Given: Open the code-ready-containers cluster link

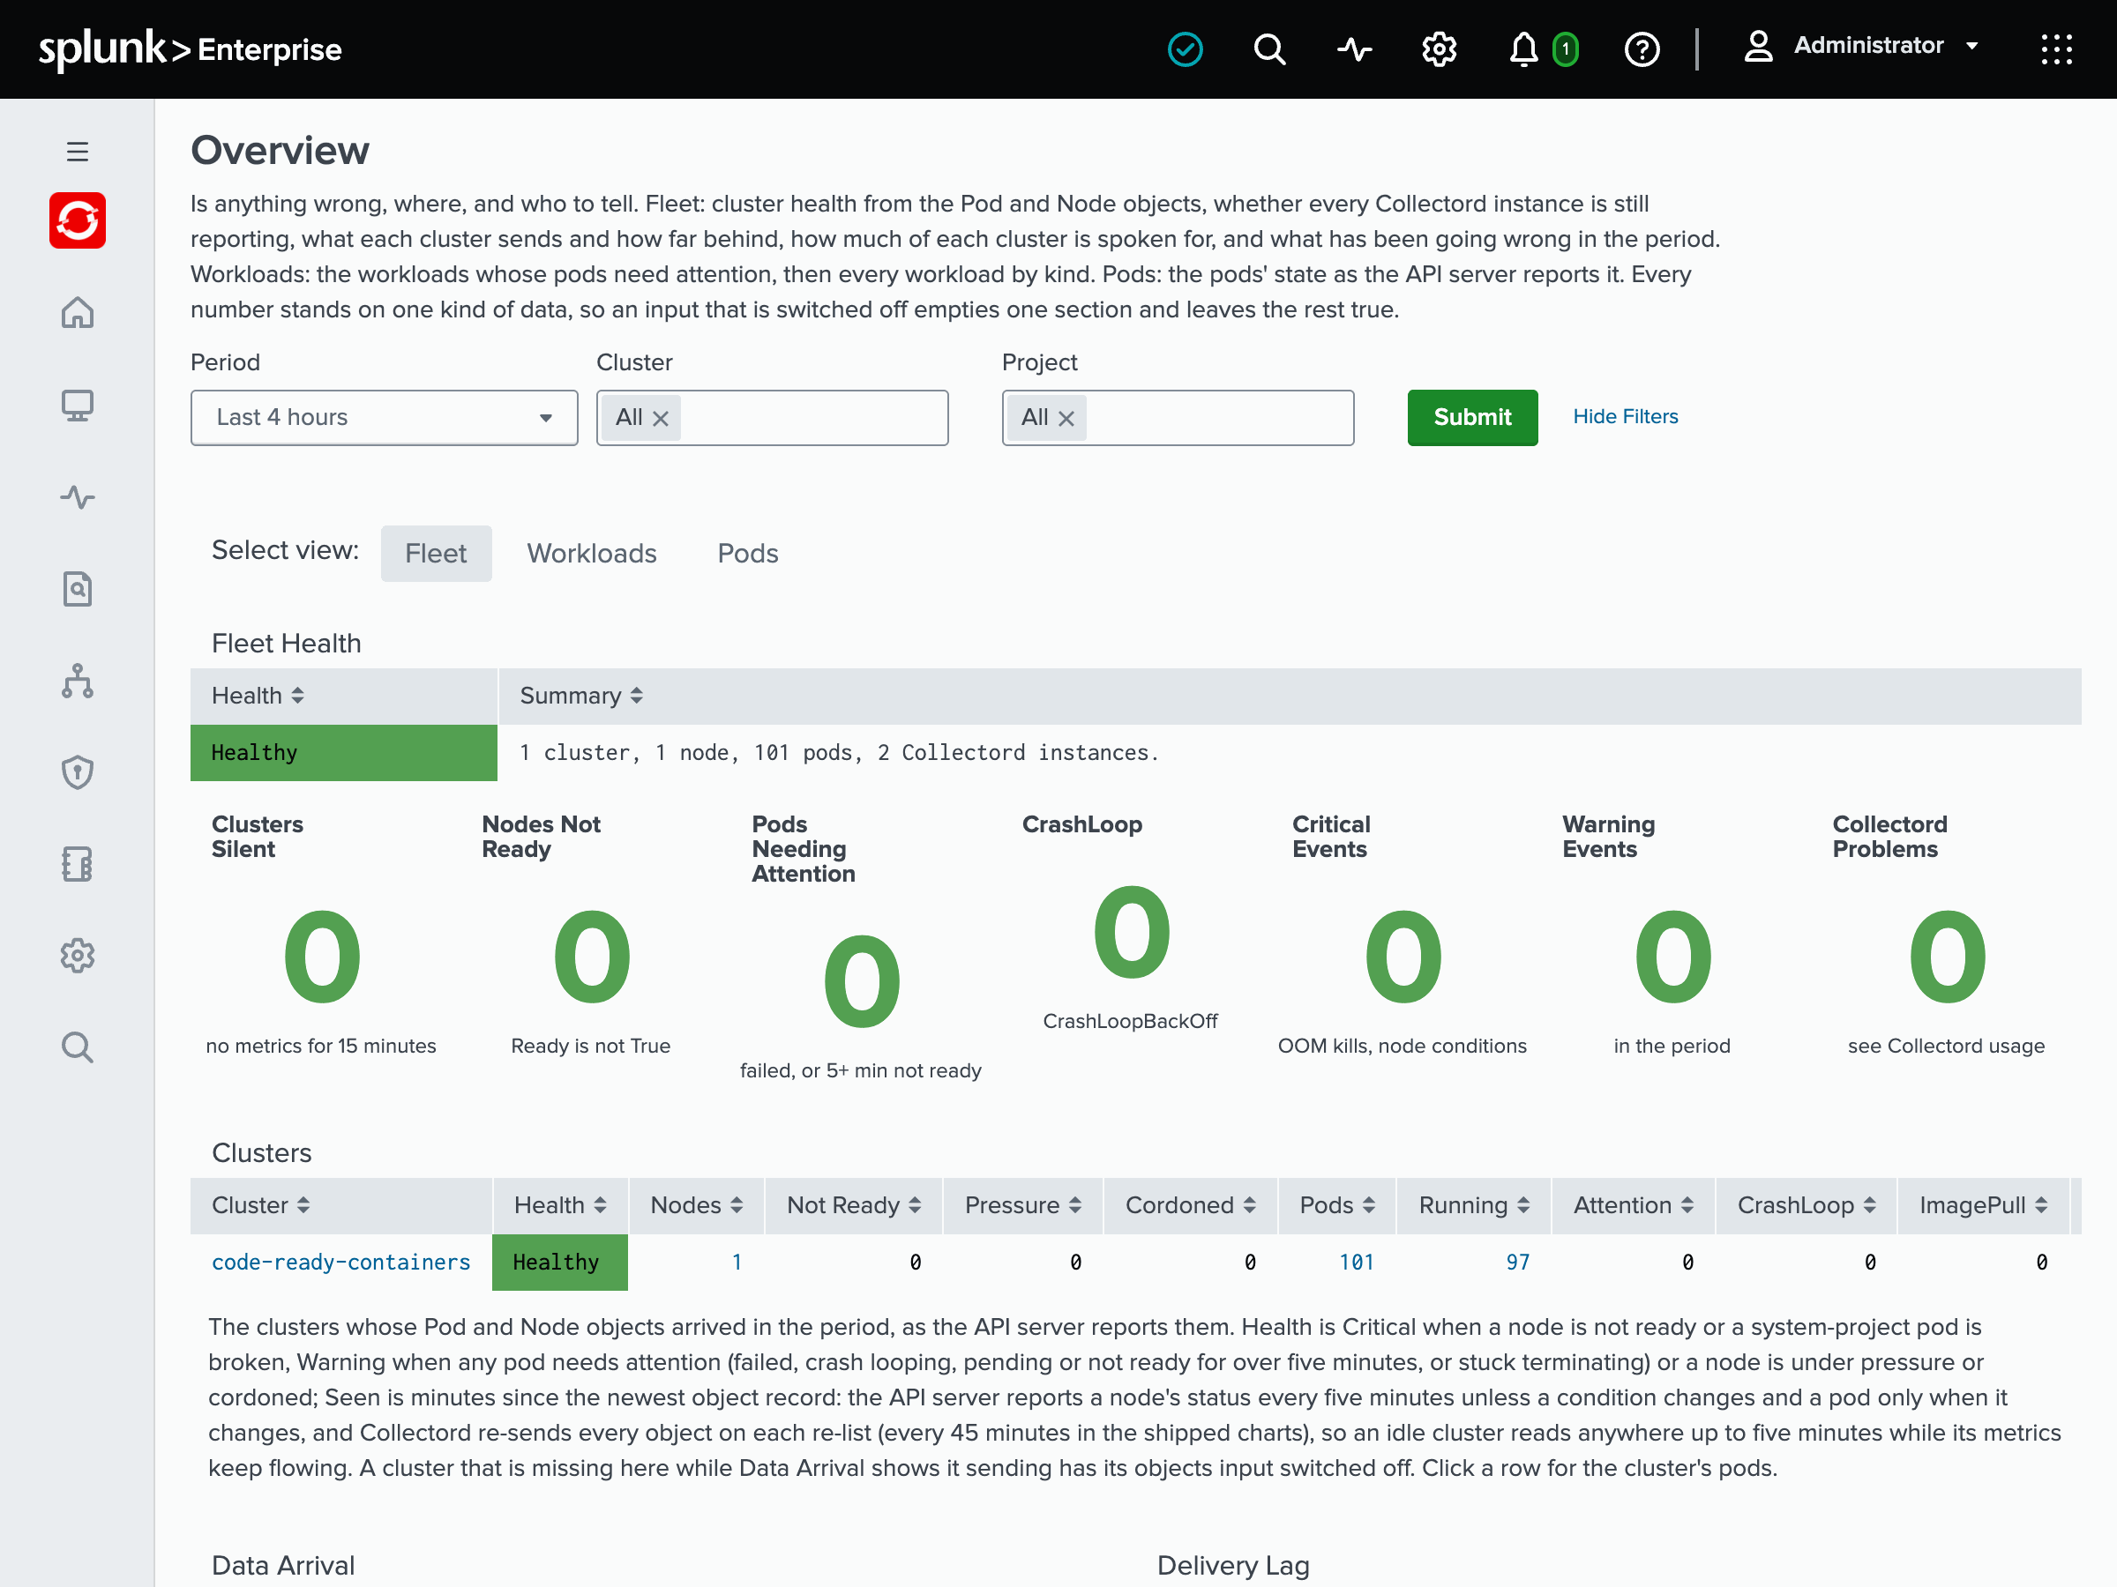Looking at the screenshot, I should [340, 1262].
